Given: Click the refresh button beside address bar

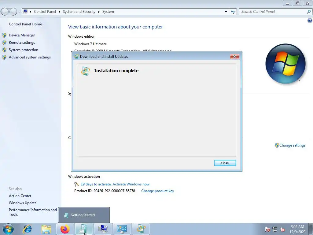Looking at the screenshot, I should pyautogui.click(x=233, y=12).
